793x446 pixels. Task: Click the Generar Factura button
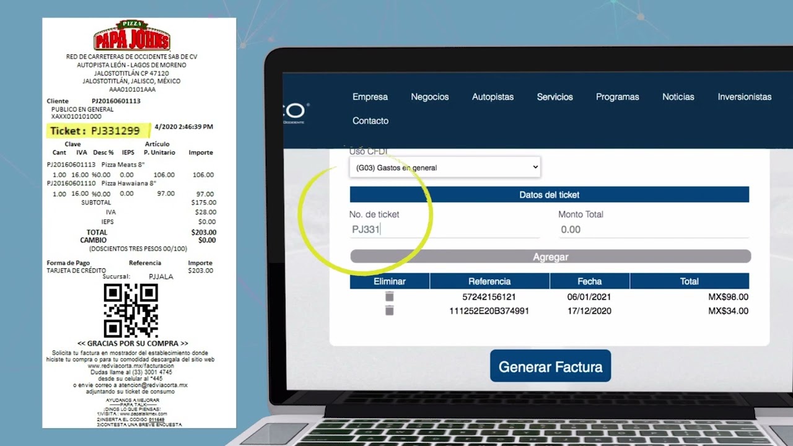550,367
